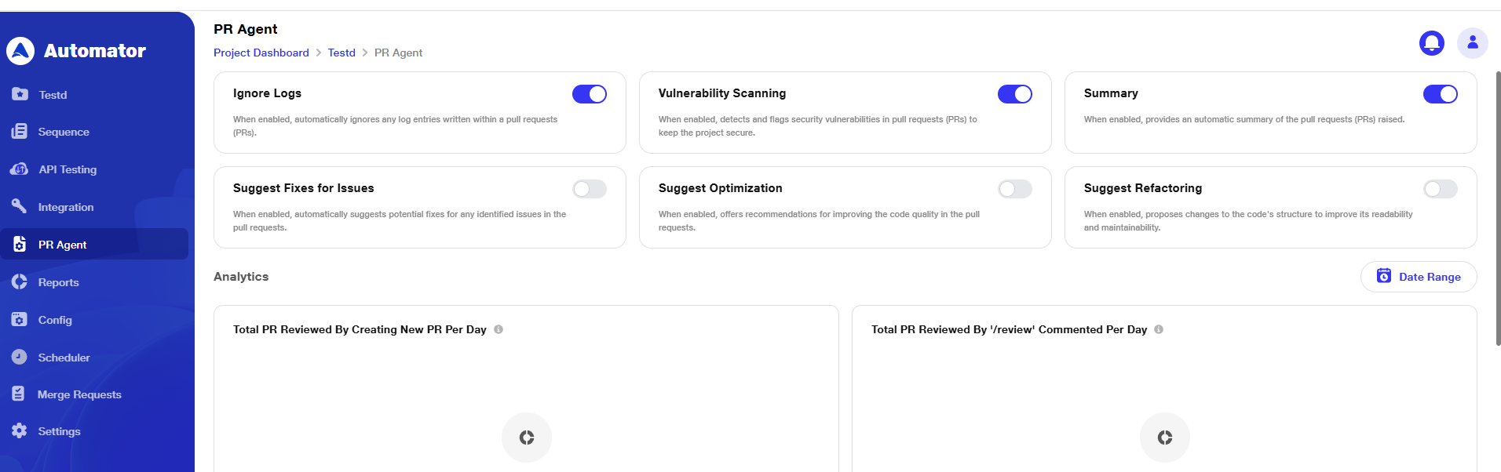Open the notifications bell icon

(1432, 42)
